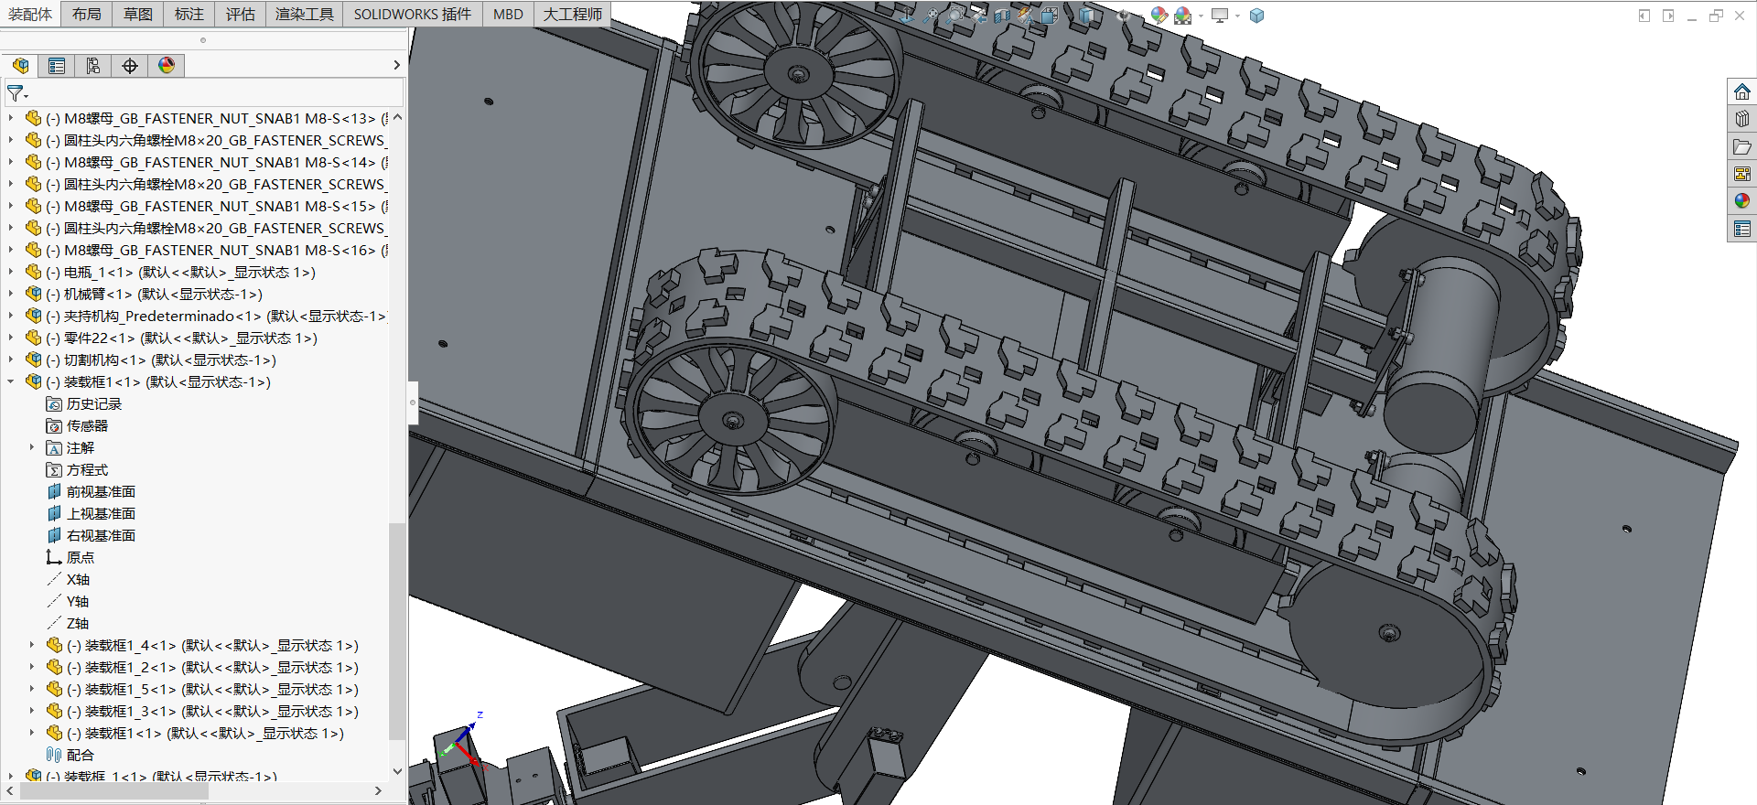The width and height of the screenshot is (1757, 805).
Task: Click the tree filter funnel icon
Action: point(16,93)
